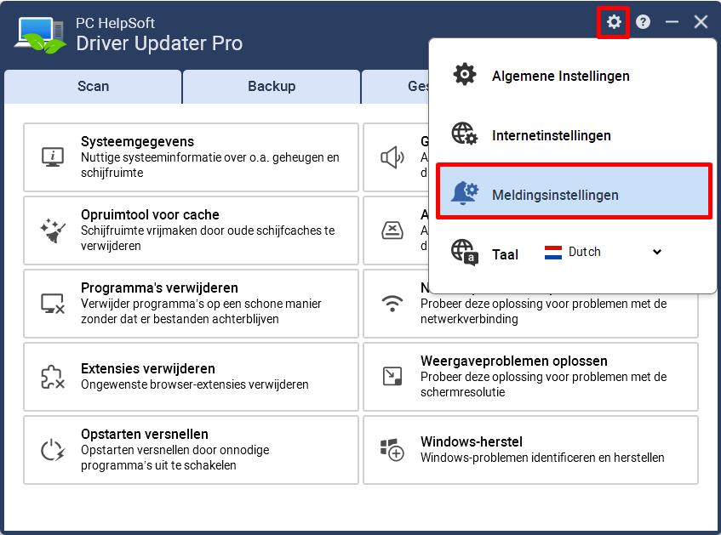The width and height of the screenshot is (721, 535).
Task: Open the Opstarten versnellen card
Action: 191,450
